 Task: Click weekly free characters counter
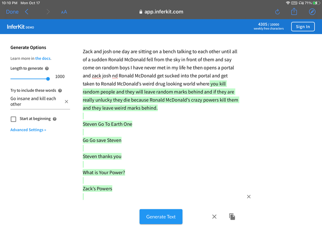pyautogui.click(x=269, y=26)
